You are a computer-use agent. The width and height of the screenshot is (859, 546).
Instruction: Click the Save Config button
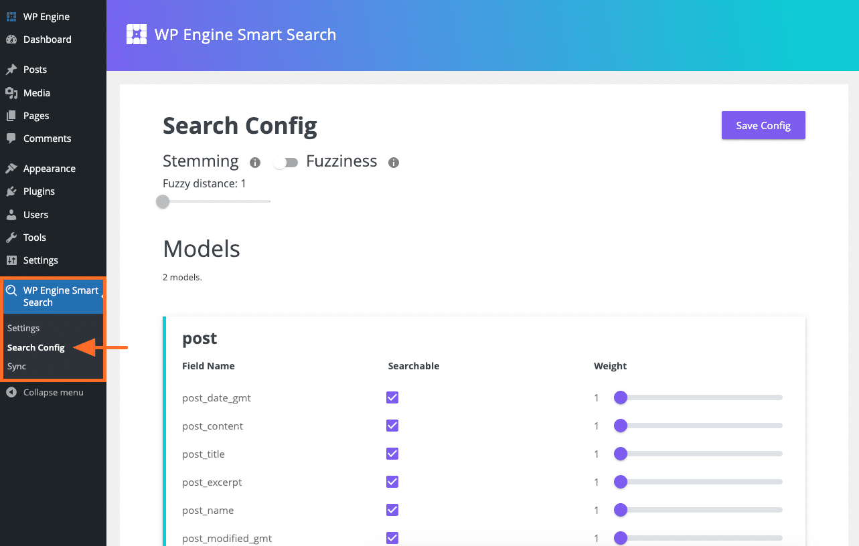click(763, 125)
